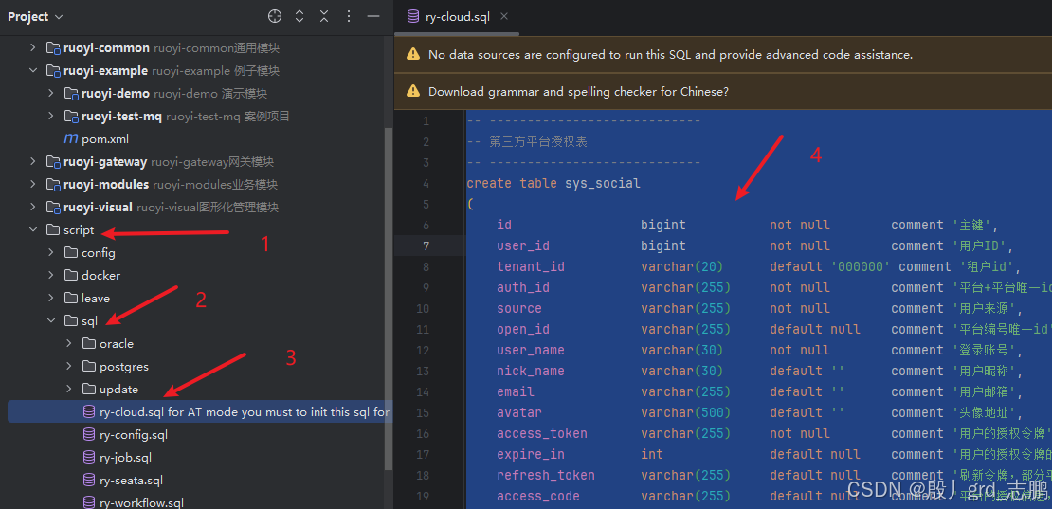Hide the Project tool window
The height and width of the screenshot is (509, 1052).
click(373, 17)
